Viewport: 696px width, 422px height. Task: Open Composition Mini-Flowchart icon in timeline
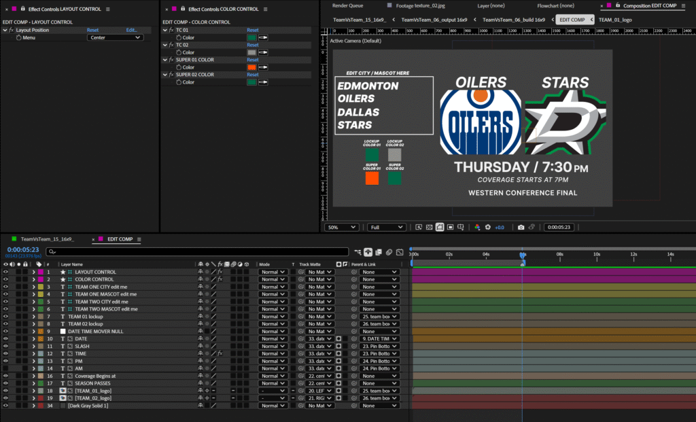tap(358, 252)
